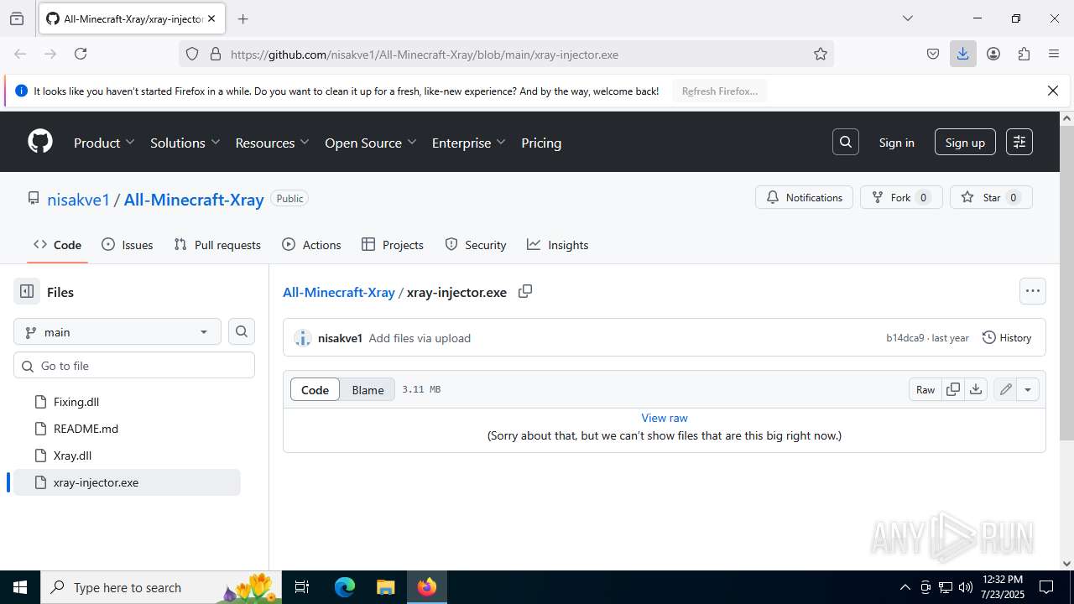The width and height of the screenshot is (1074, 604).
Task: Click search-in-files magnifier next to branch selector
Action: [x=242, y=331]
